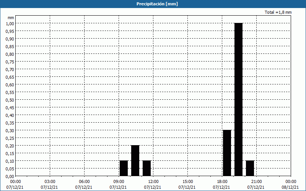Click the 0,25 y-axis tick label

(10, 138)
